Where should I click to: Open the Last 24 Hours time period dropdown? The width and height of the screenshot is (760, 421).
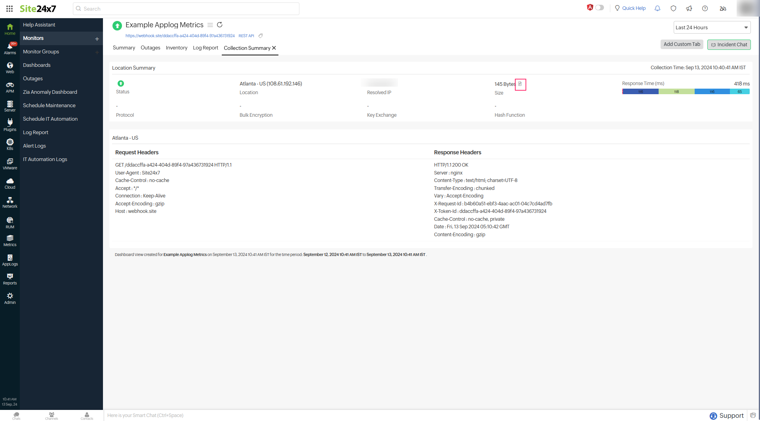[712, 27]
